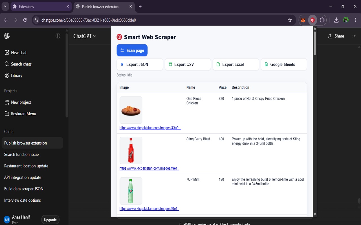The image size is (361, 225).
Task: Open the API integration update chat
Action: tap(32, 177)
